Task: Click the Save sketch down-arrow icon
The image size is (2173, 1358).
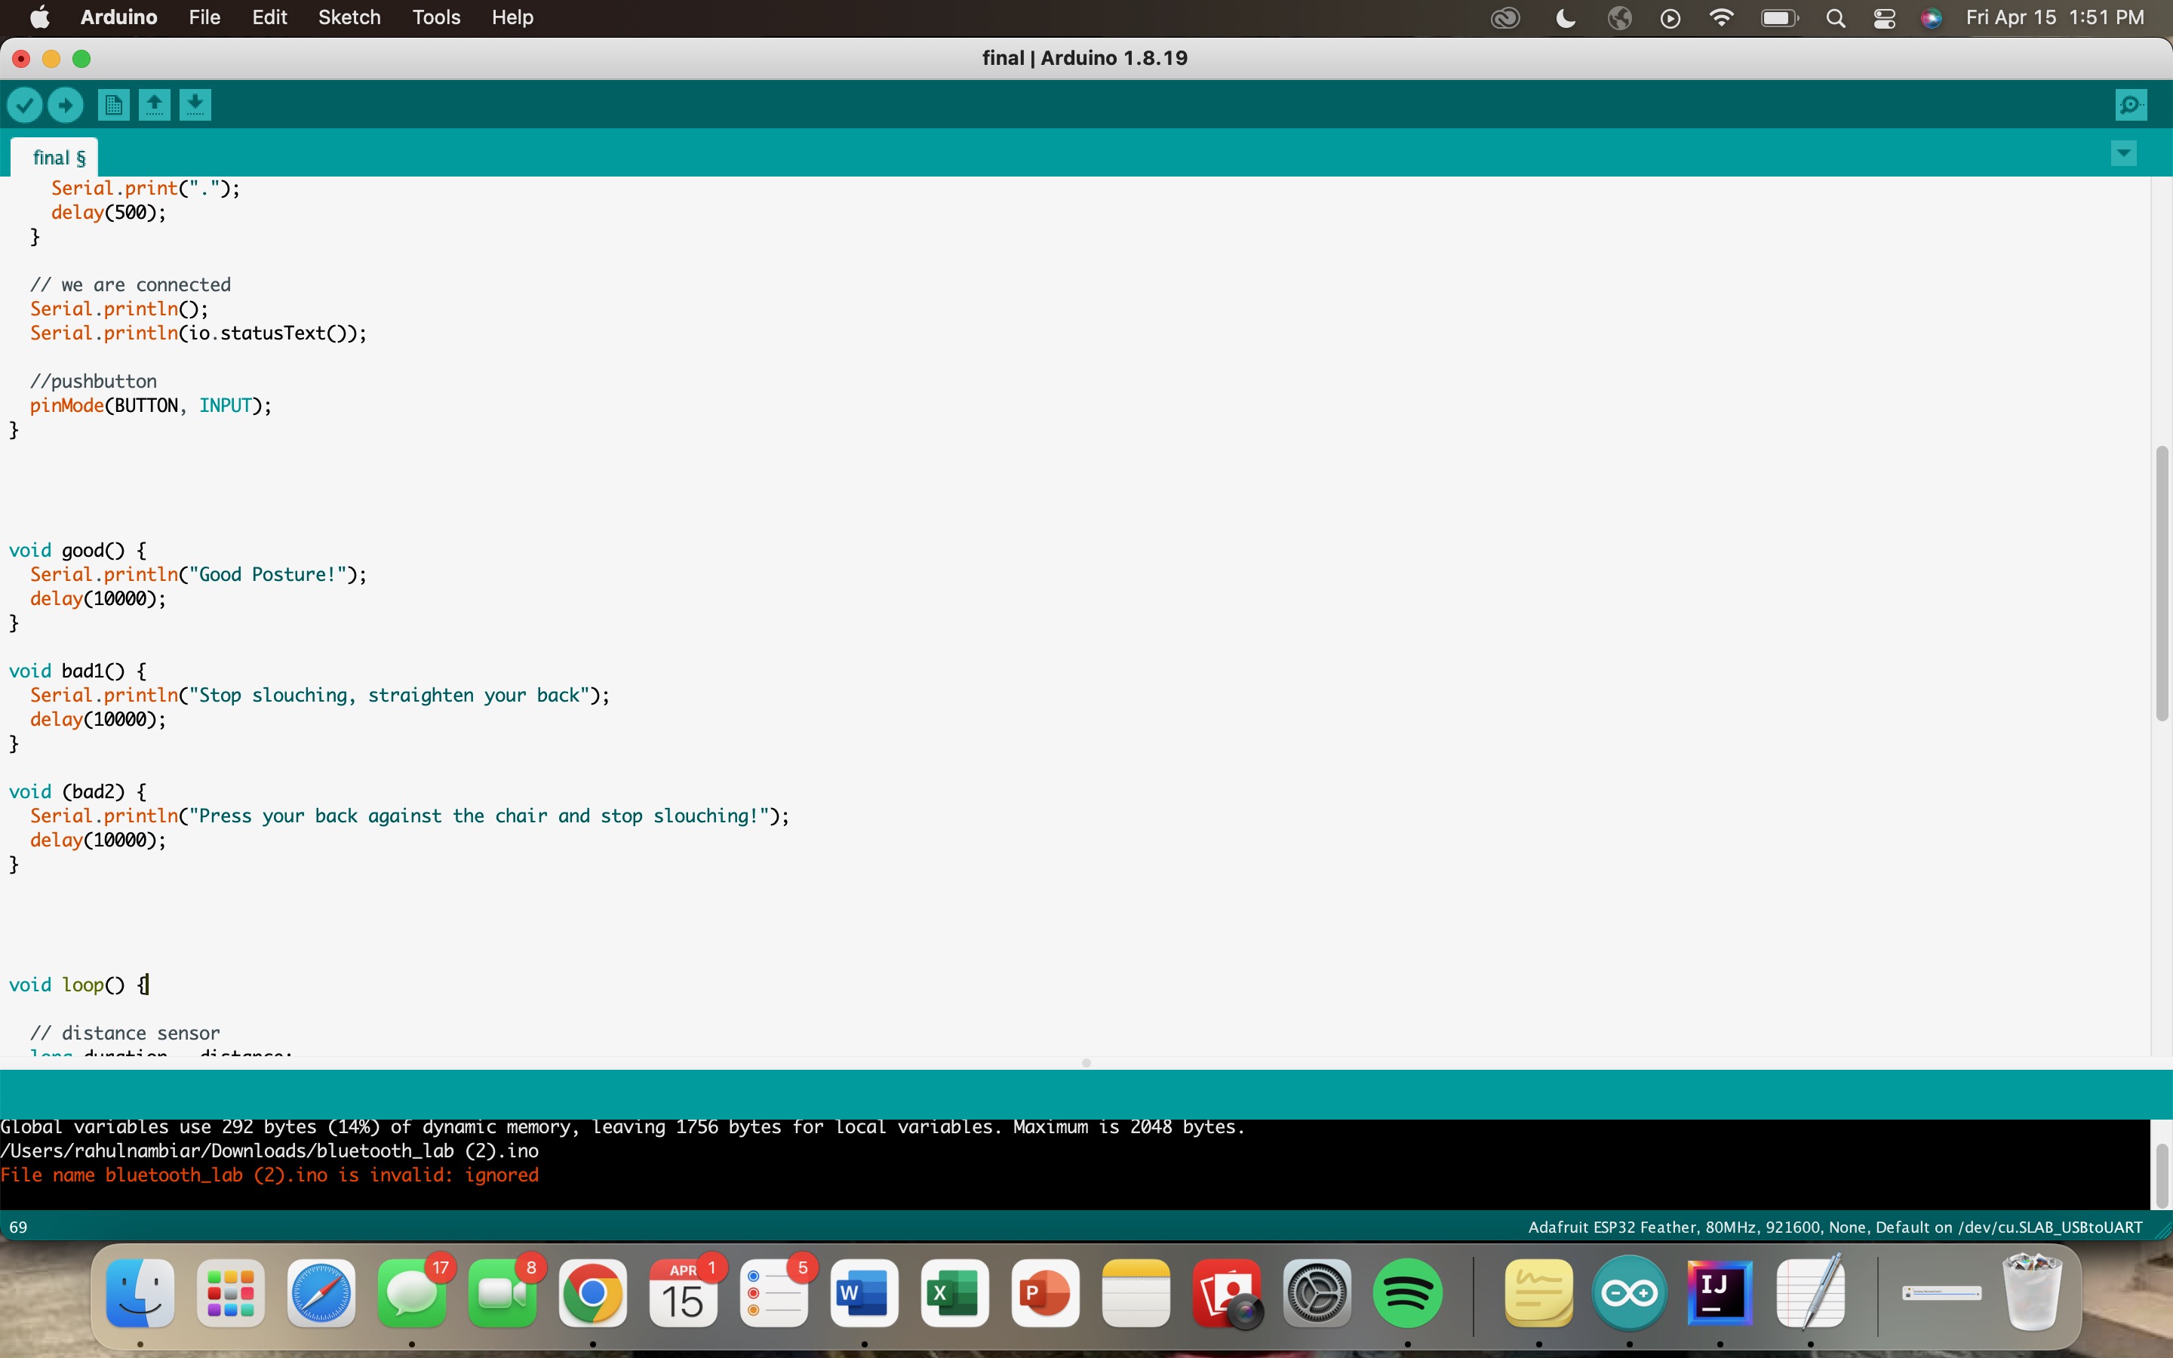Action: point(195,105)
